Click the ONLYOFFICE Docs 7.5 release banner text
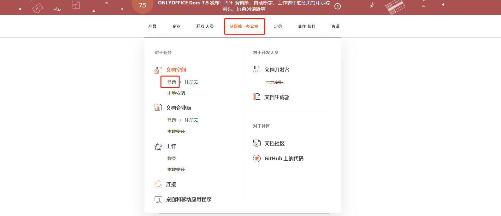 coord(244,6)
